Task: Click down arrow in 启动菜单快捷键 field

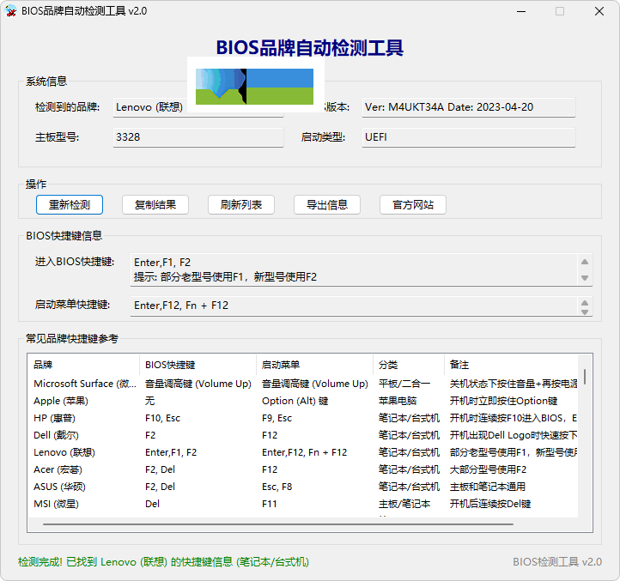Action: [x=585, y=311]
